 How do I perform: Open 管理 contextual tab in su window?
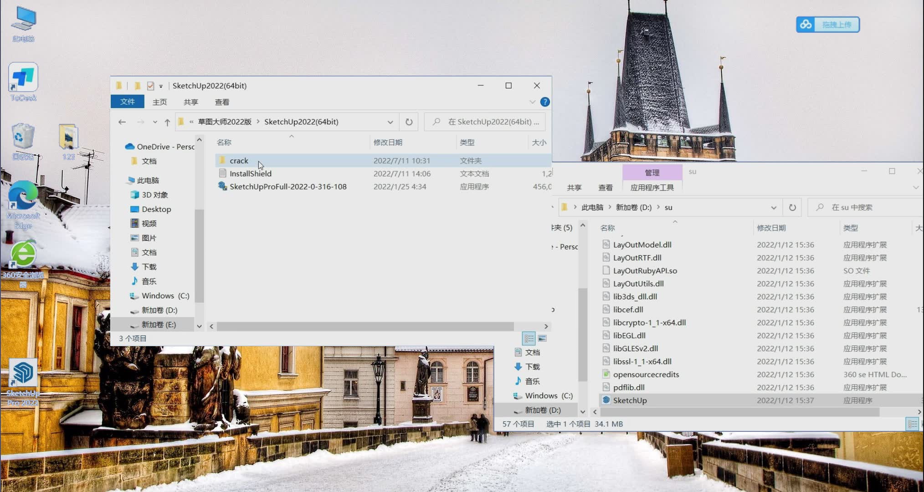652,173
